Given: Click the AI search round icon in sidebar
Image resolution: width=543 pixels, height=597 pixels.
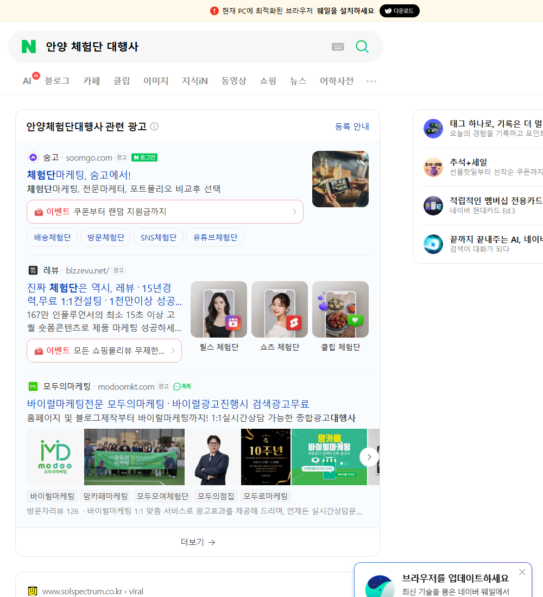Looking at the screenshot, I should (433, 244).
